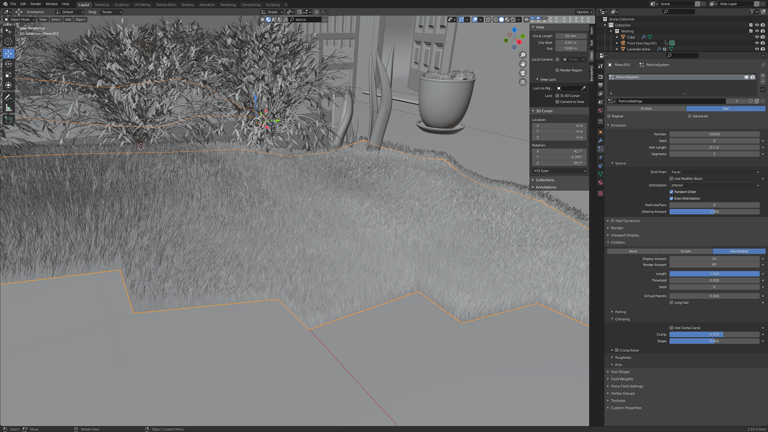Viewport: 768px width, 432px height.
Task: Open the Render properties tab
Action: coord(600,76)
